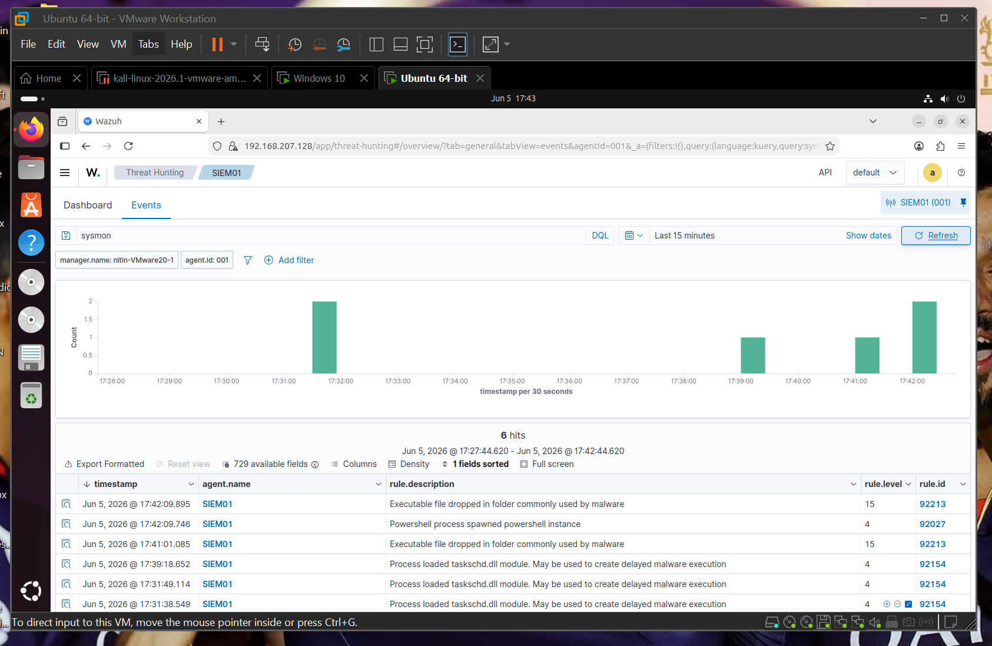
Task: Open Firefox extensions puzzle icon
Action: pyautogui.click(x=940, y=146)
